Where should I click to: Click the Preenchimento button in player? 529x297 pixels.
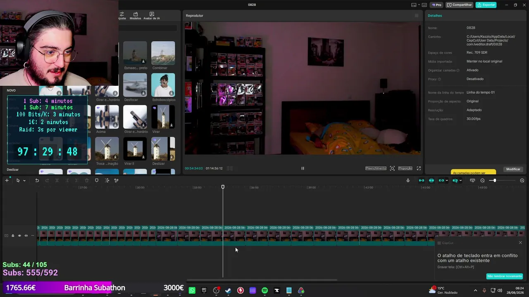point(376,168)
